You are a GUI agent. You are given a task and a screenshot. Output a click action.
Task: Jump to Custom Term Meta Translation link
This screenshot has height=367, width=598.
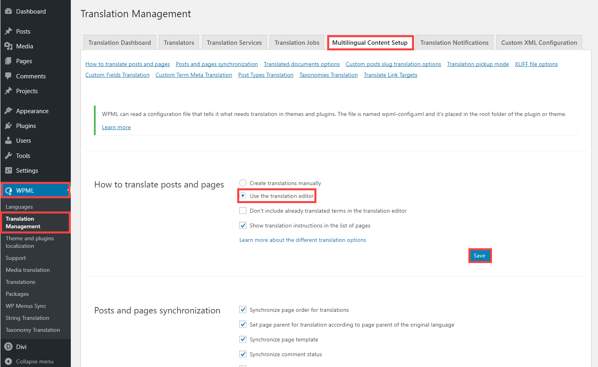tap(194, 75)
